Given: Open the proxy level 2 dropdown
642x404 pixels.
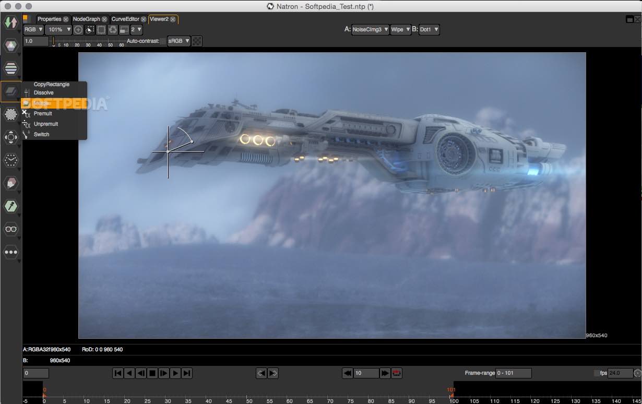Looking at the screenshot, I should pos(136,30).
